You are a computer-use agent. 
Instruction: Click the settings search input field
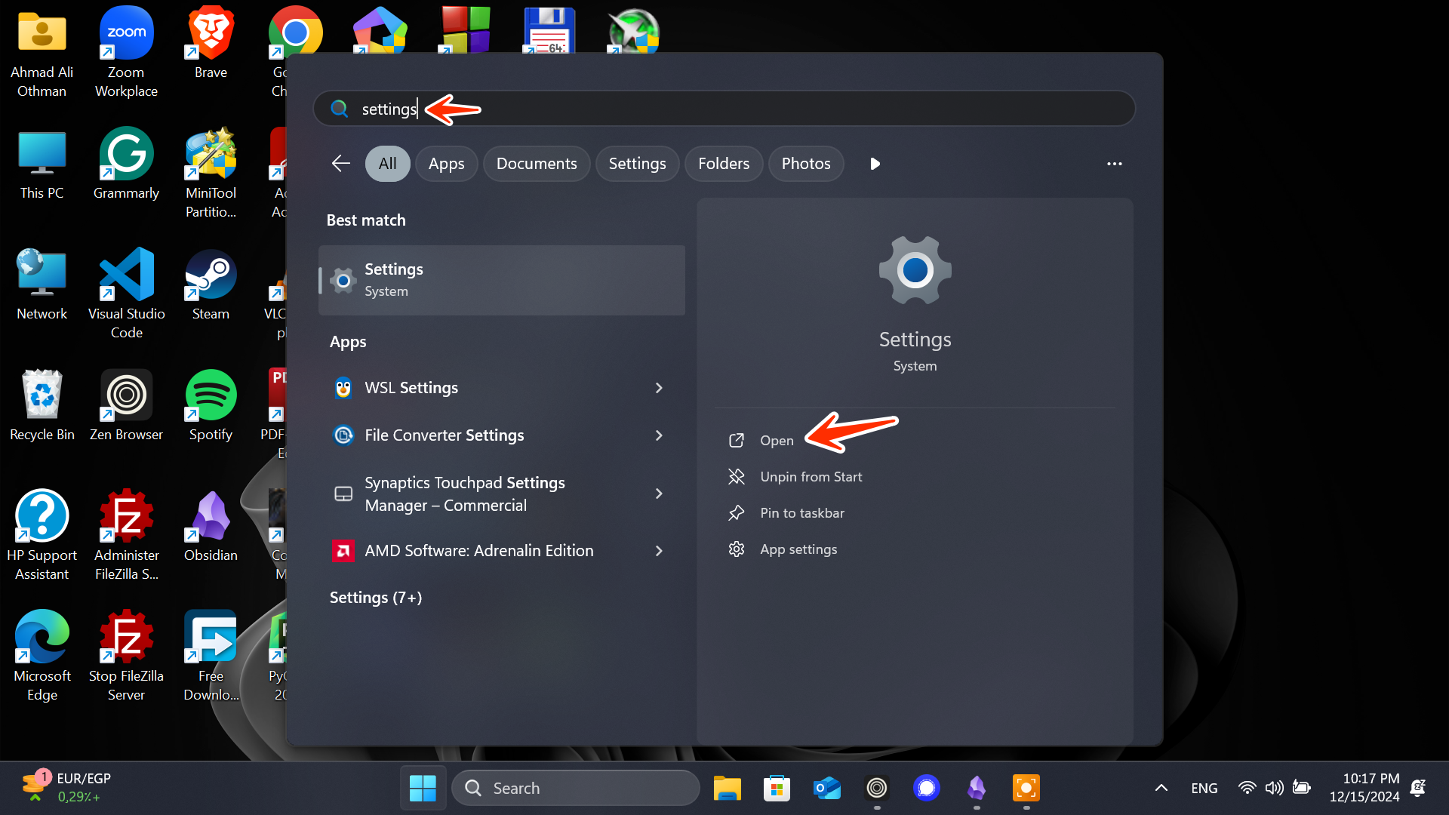[724, 109]
